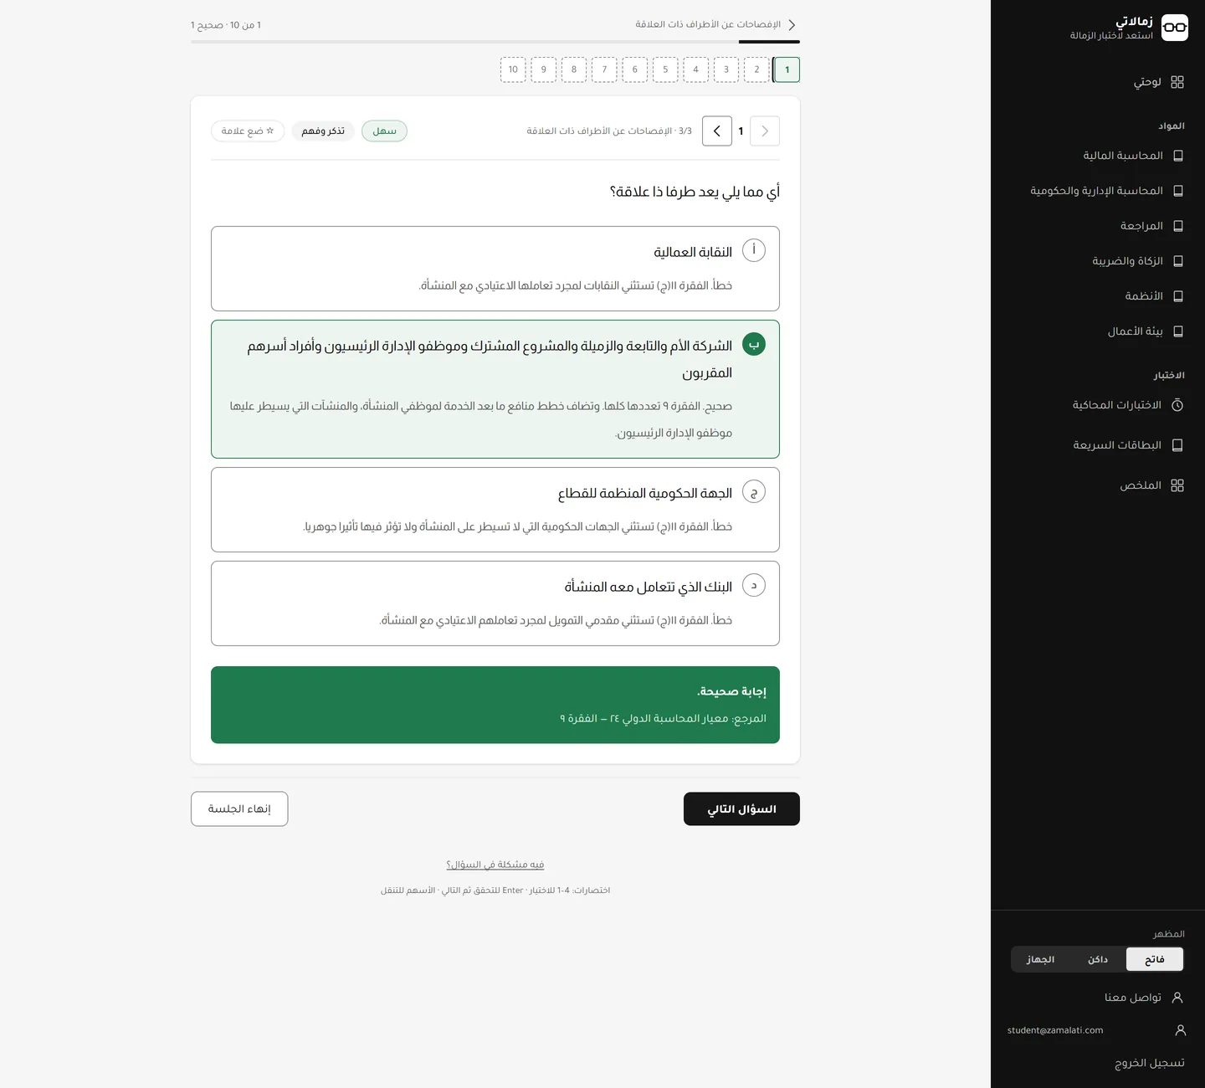Image resolution: width=1205 pixels, height=1088 pixels.
Task: Click the تذكر وفهم tag
Action: (323, 131)
